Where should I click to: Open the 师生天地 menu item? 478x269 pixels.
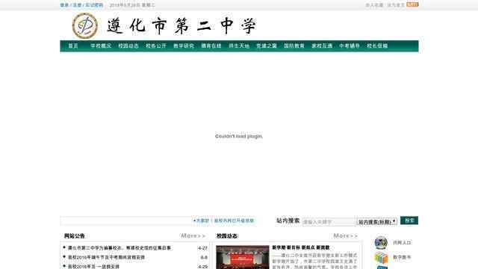[x=239, y=46]
